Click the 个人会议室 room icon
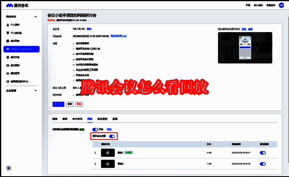The image size is (289, 177). pyautogui.click(x=8, y=33)
